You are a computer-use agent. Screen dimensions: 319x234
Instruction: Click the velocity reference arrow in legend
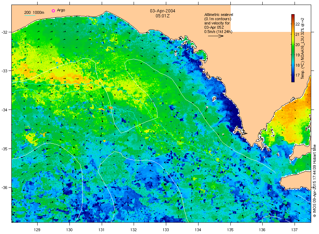(216, 36)
